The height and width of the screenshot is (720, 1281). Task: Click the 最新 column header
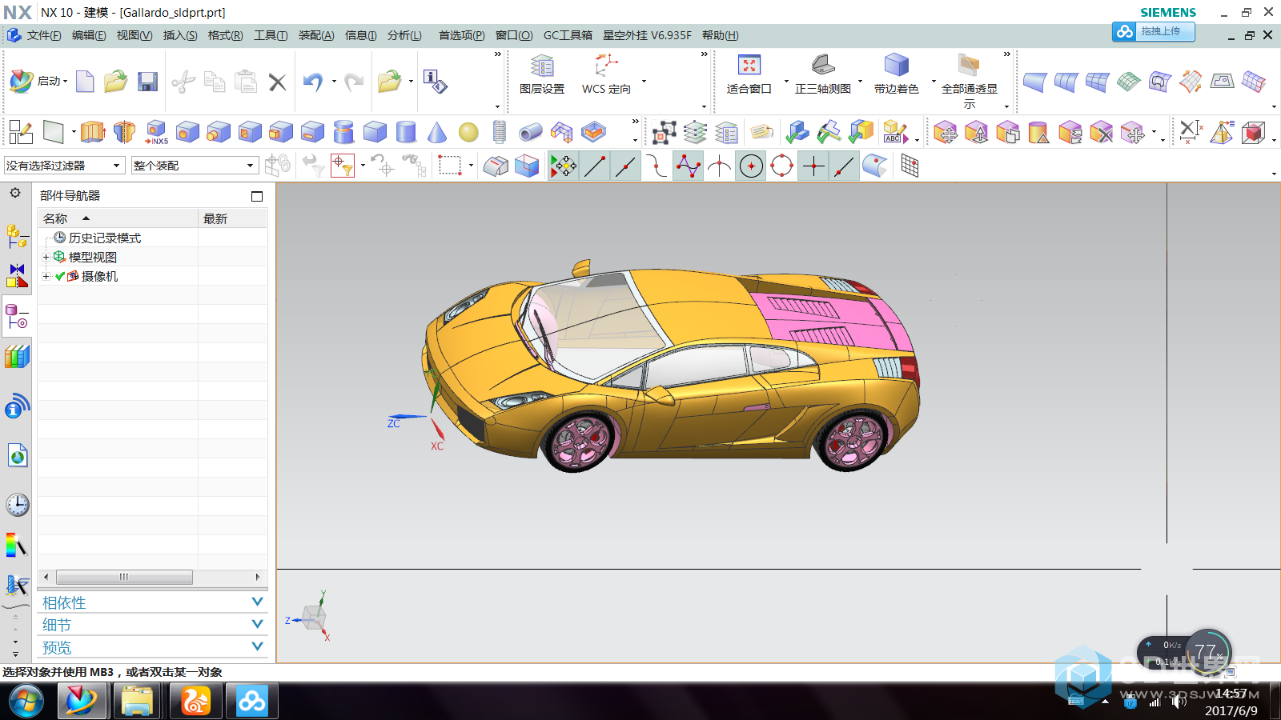(232, 218)
